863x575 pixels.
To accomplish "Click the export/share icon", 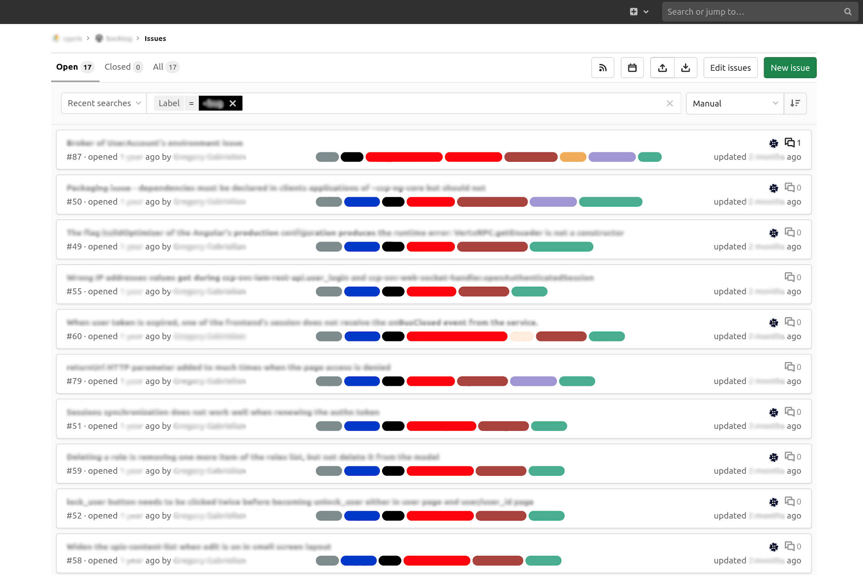I will coord(662,67).
